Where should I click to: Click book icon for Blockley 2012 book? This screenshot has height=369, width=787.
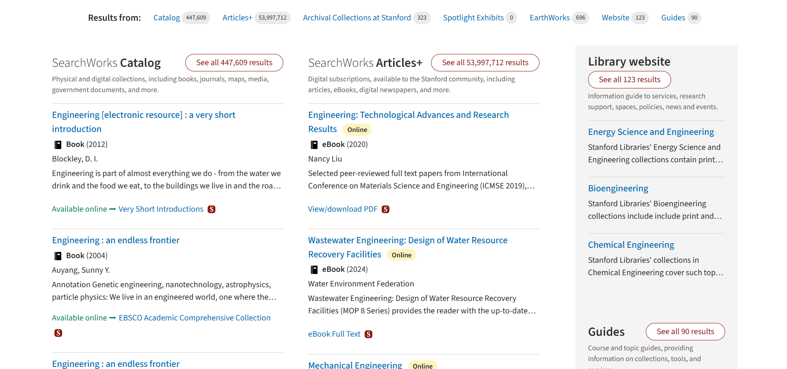click(58, 144)
